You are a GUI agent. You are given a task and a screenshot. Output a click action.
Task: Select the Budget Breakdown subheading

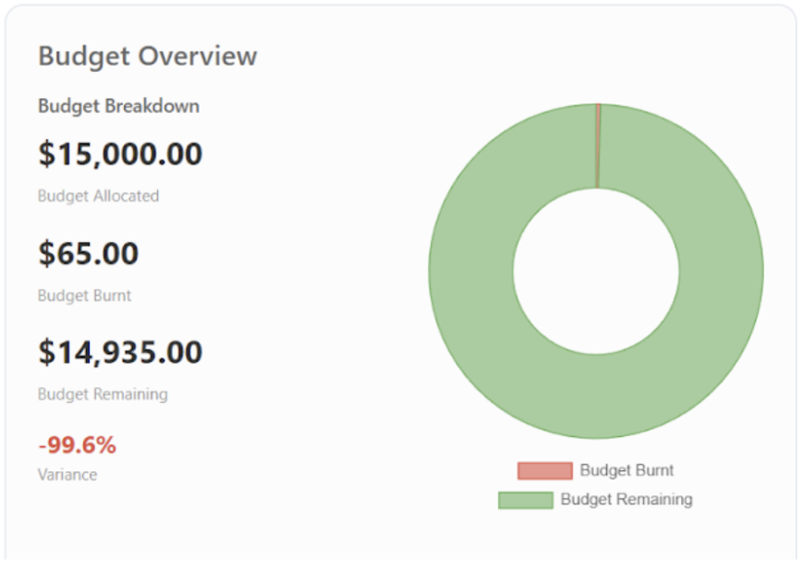(117, 106)
